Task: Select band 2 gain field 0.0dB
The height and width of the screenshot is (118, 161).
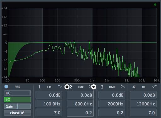Action: (x=80, y=95)
